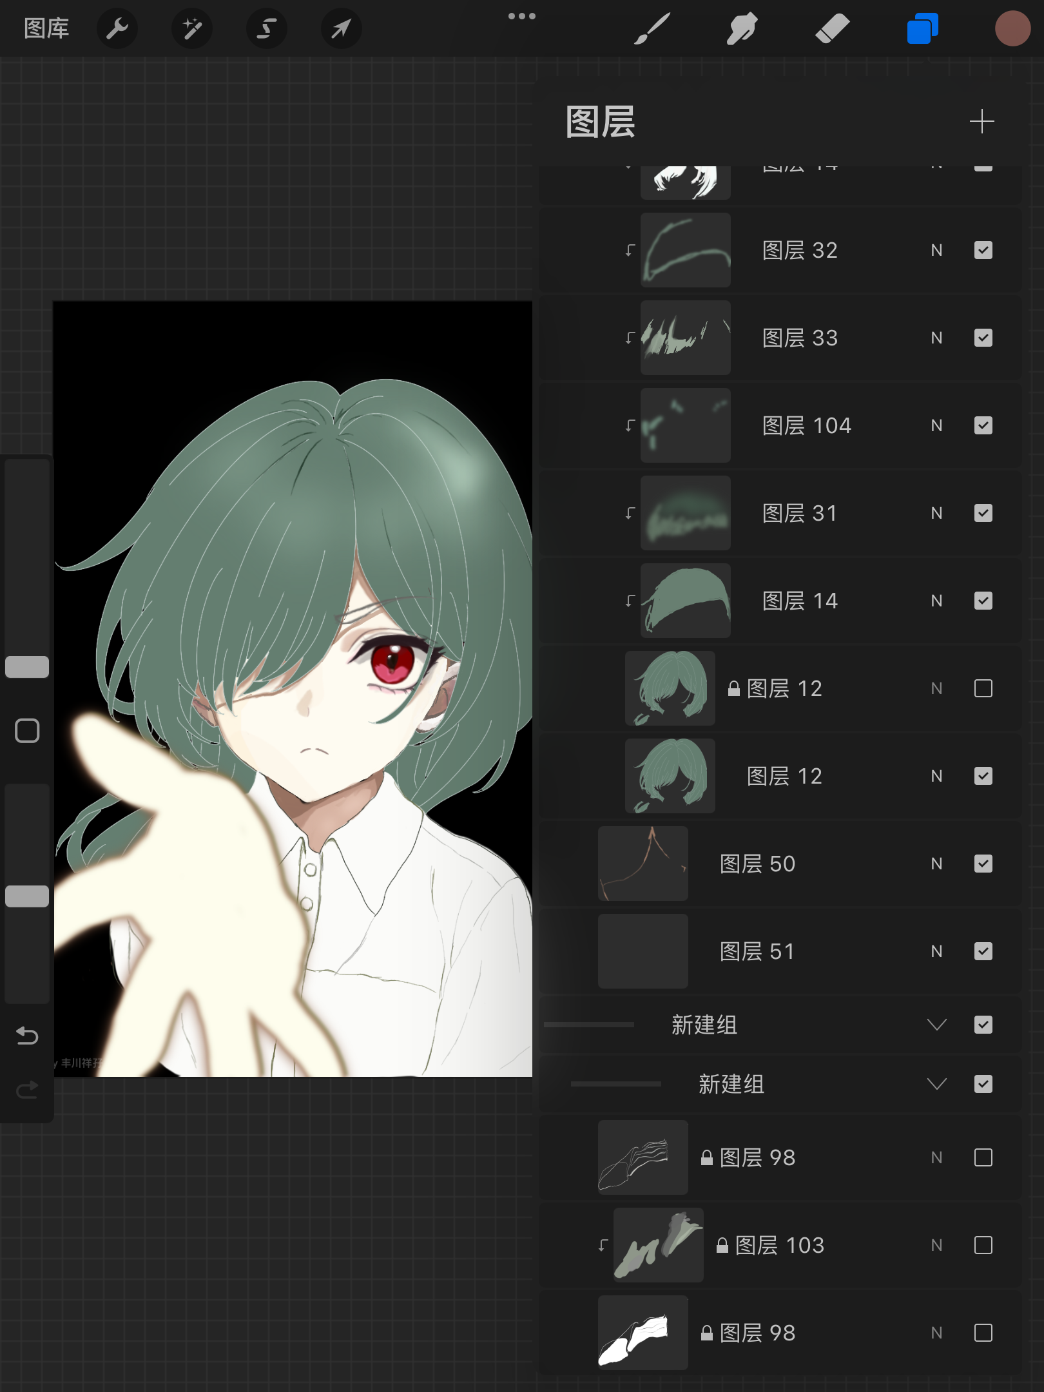Tap the redo arrow in sidebar
The width and height of the screenshot is (1044, 1392).
[x=27, y=1090]
